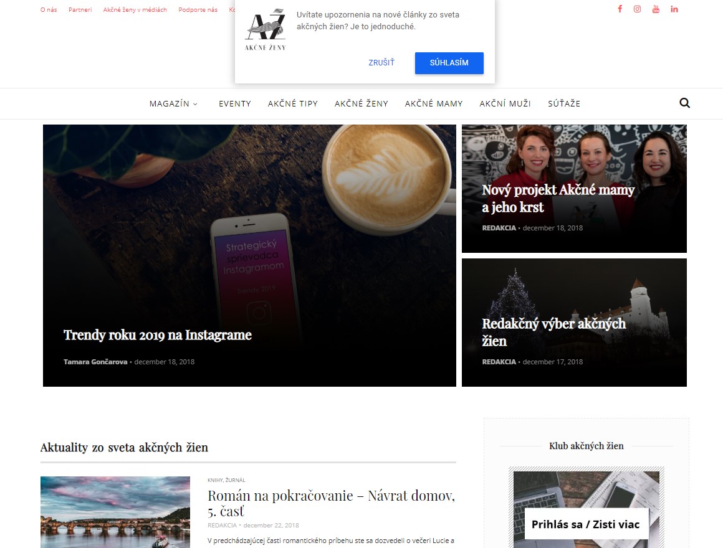Click the Súhlasím button
The image size is (723, 548).
click(449, 63)
